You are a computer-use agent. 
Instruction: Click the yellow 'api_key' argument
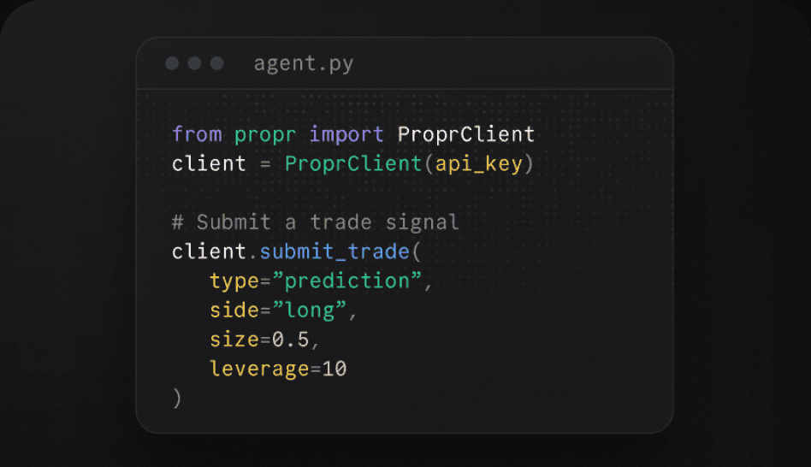[479, 164]
